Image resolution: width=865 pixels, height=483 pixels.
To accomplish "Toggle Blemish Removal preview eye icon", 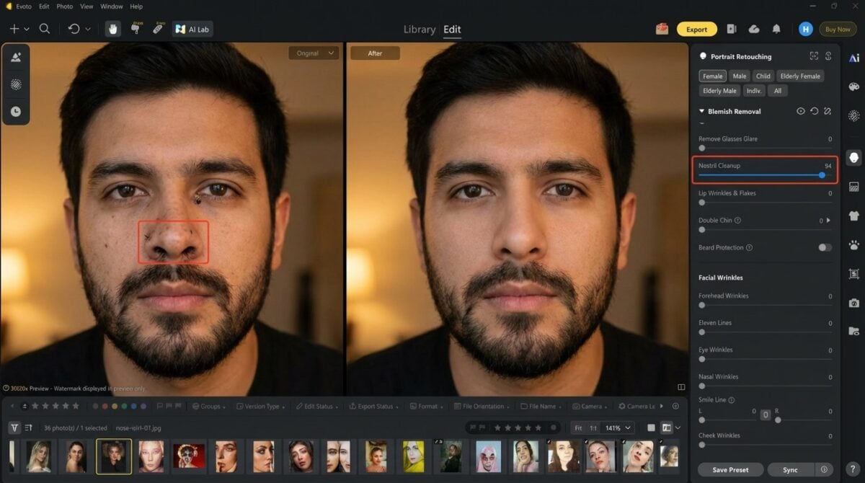I will click(800, 112).
